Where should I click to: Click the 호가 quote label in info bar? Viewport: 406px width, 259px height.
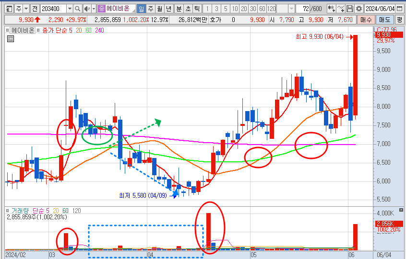tap(215, 20)
